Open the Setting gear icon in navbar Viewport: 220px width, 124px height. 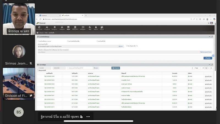click(x=54, y=28)
